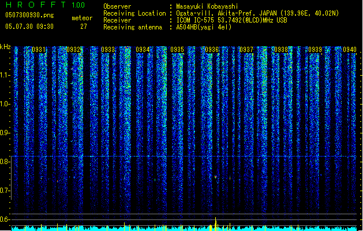Click the 0936 time marker

212,50
